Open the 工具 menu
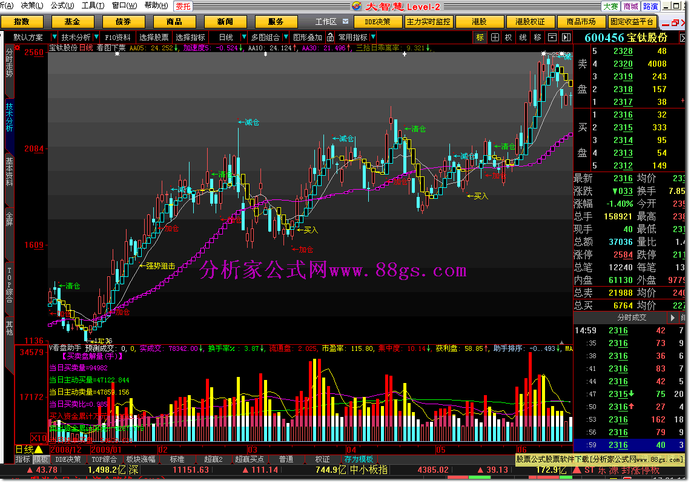 (x=93, y=5)
